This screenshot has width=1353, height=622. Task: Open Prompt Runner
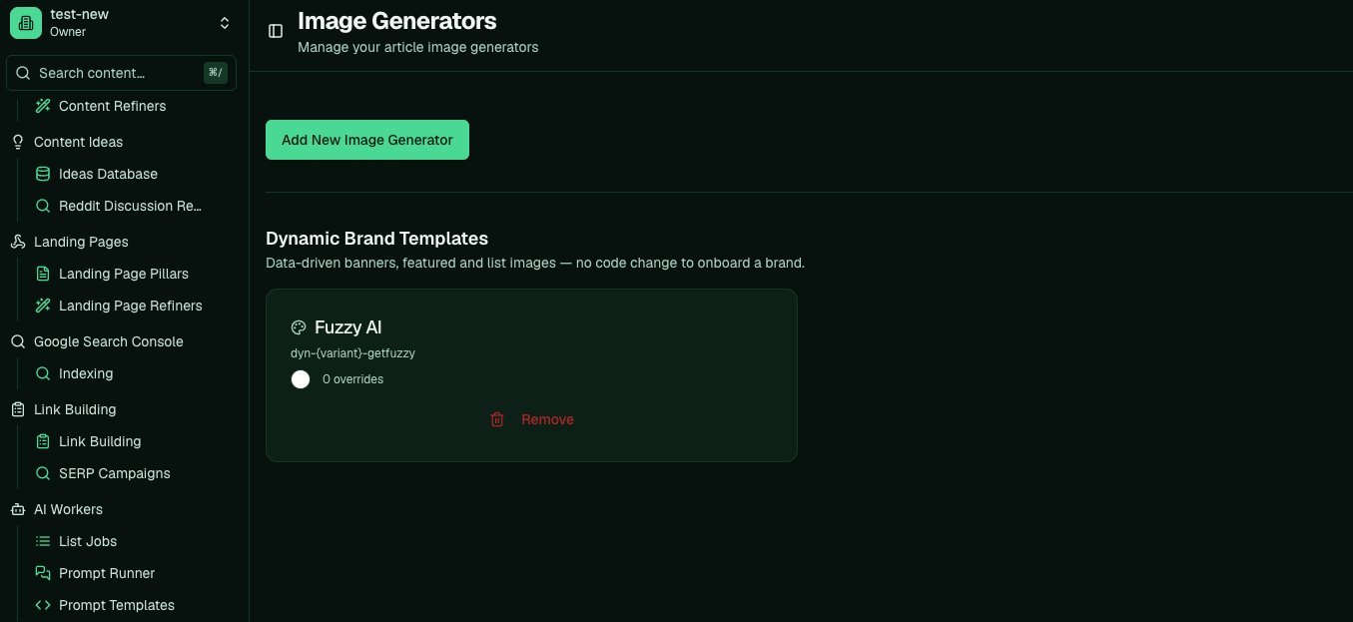(107, 573)
